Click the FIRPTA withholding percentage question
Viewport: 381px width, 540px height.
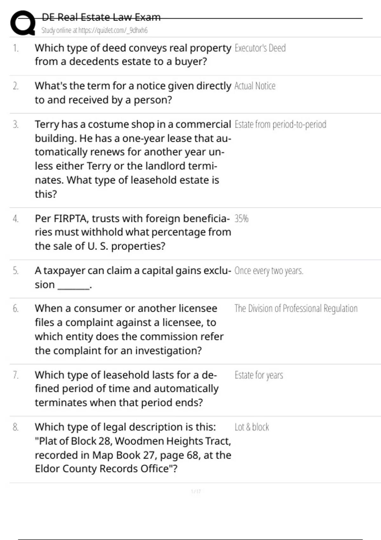point(133,232)
